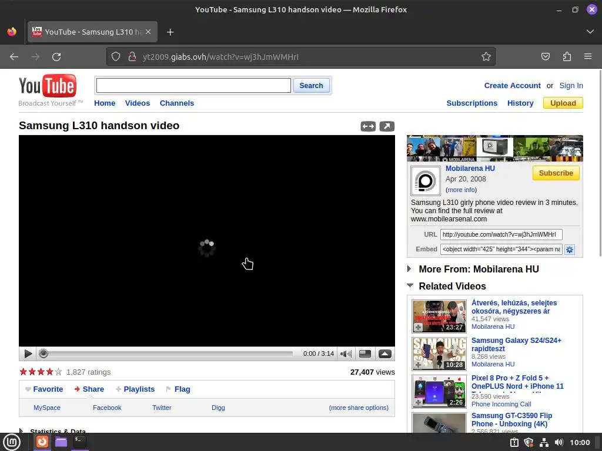Open Firefox from the taskbar
The height and width of the screenshot is (451, 602).
click(x=42, y=442)
